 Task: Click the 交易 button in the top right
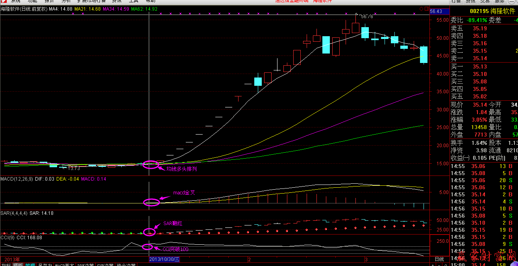485,1
